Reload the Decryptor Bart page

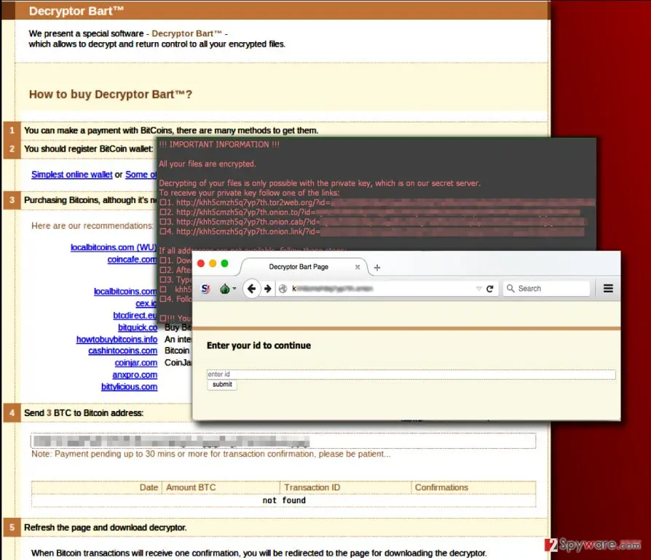(490, 289)
